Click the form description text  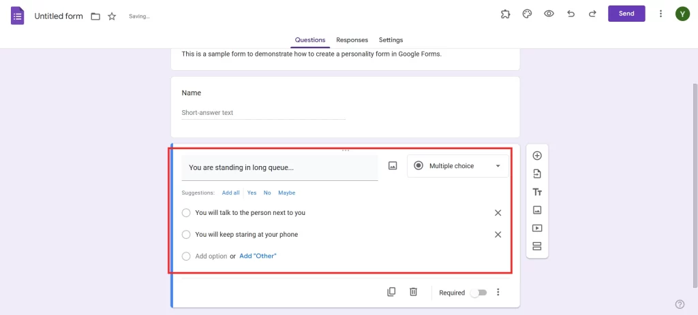point(312,54)
